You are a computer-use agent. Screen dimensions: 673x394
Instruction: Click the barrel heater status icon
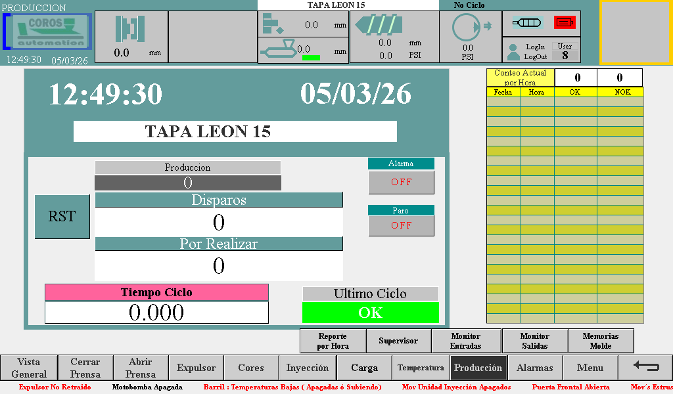point(527,23)
